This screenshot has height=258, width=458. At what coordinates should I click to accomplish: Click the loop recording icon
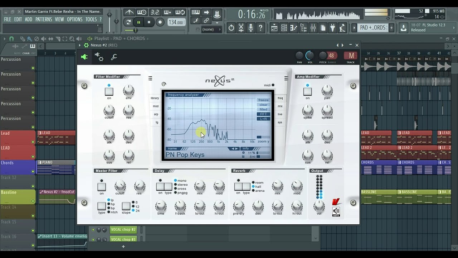(x=181, y=12)
